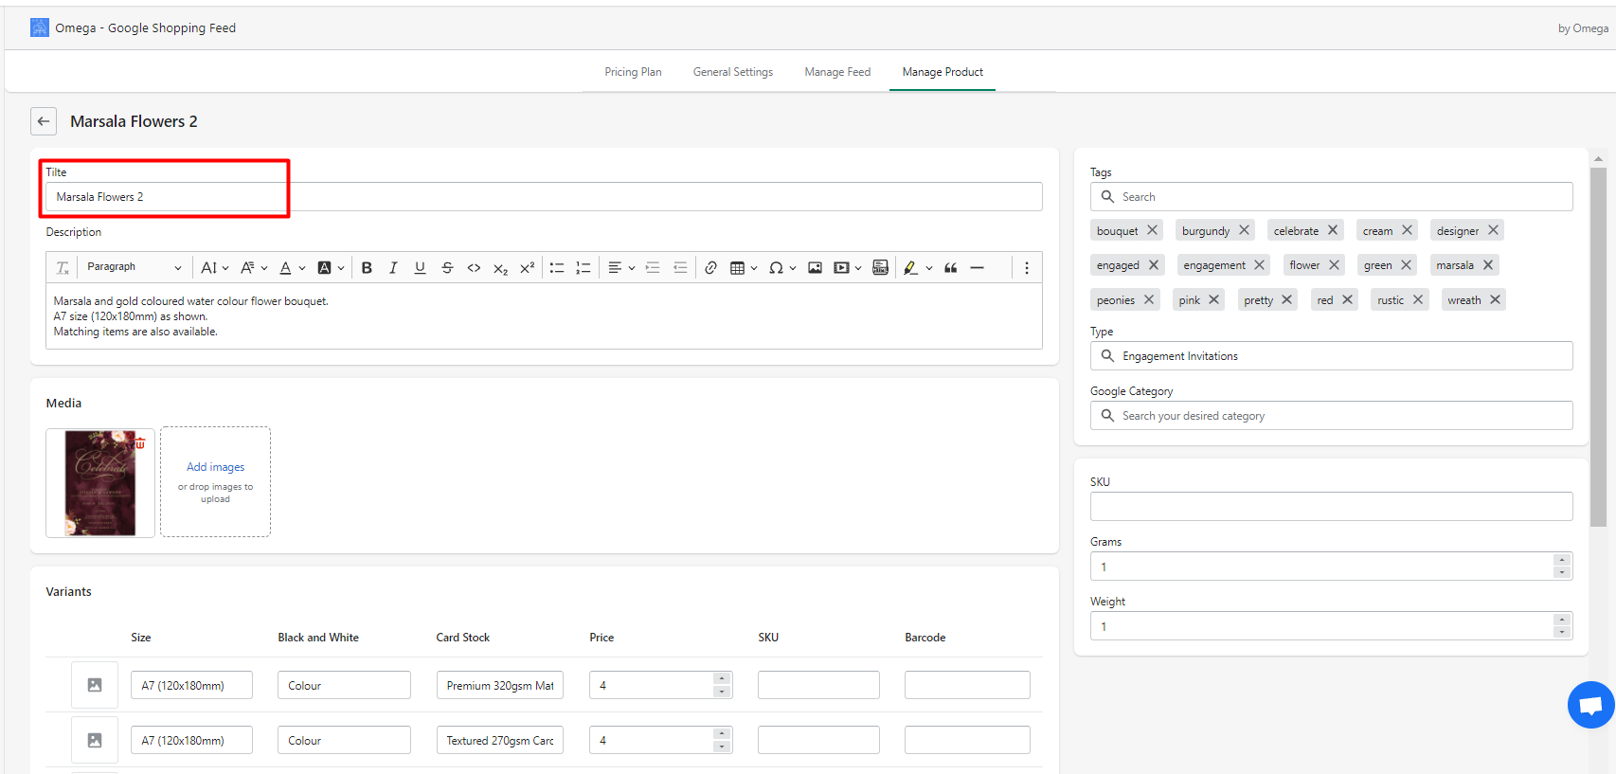The height and width of the screenshot is (774, 1616).
Task: Click the Barcode field of the first variant
Action: 967,685
